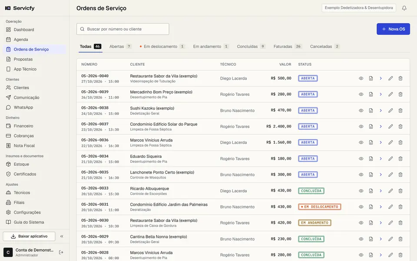The height and width of the screenshot is (261, 417).
Task: View order OS-2026-0035 with eye icon
Action: coord(361,175)
